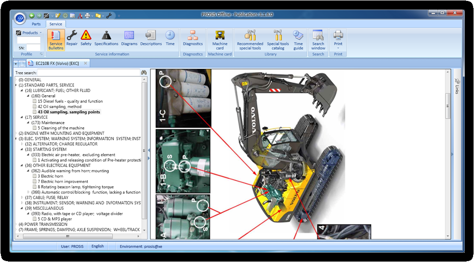Screen dimensions: 474x262
Task: Open Safety information
Action: [86, 38]
